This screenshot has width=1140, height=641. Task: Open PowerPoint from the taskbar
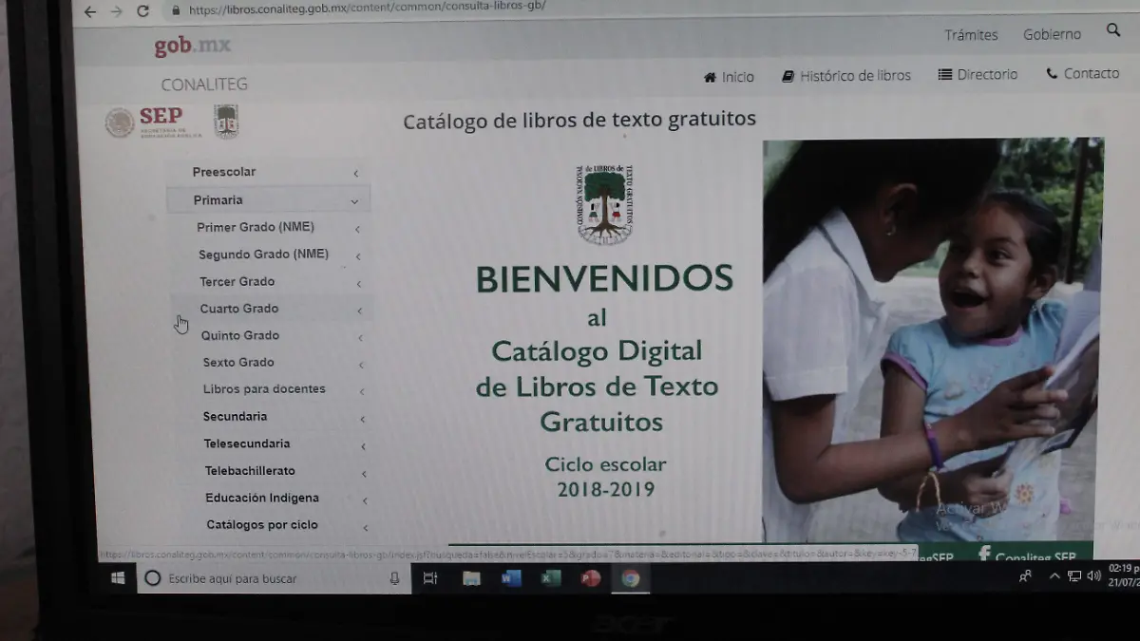591,578
